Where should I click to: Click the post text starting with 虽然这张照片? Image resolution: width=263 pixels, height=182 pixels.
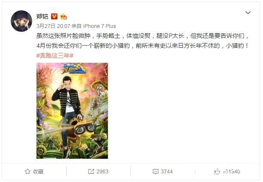click(142, 41)
